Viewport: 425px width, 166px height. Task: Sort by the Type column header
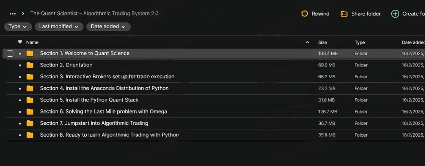pos(359,42)
